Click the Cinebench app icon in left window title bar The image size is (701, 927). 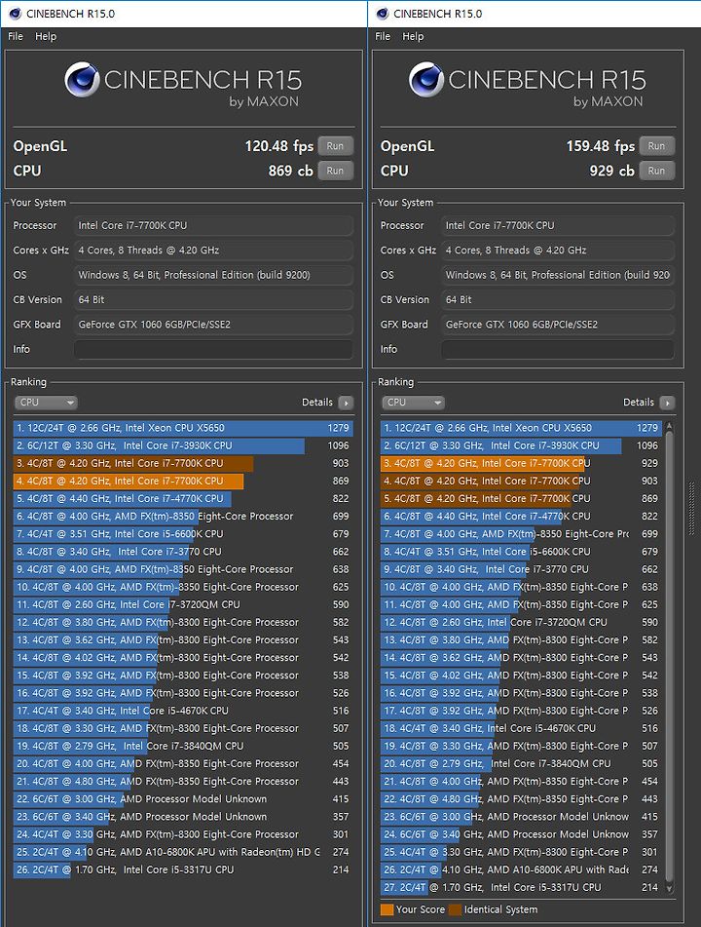(16, 13)
